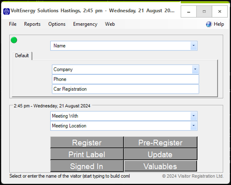The width and height of the screenshot is (231, 185).
Task: Click the VoltEnergy app logo icon
Action: (x=7, y=11)
